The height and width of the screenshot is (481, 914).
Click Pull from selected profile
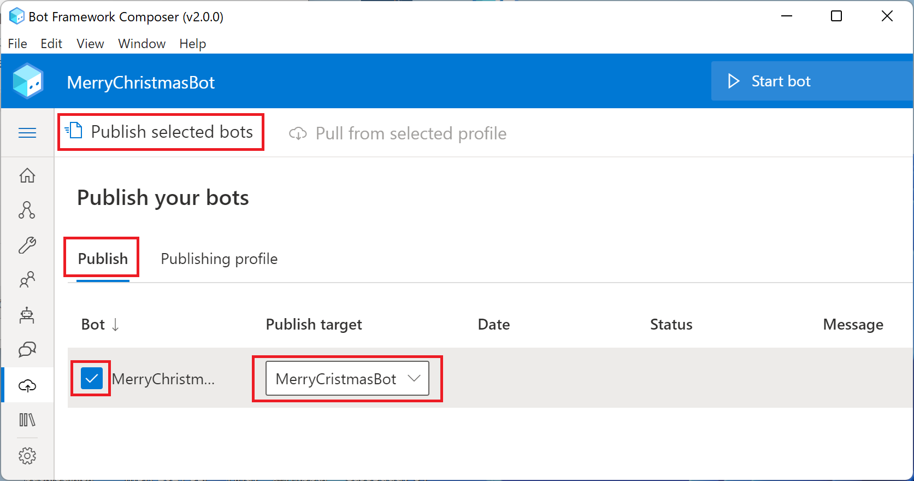pos(398,133)
